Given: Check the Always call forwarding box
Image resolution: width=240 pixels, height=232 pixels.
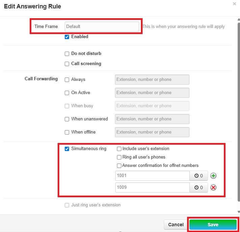Looking at the screenshot, I should coord(67,80).
